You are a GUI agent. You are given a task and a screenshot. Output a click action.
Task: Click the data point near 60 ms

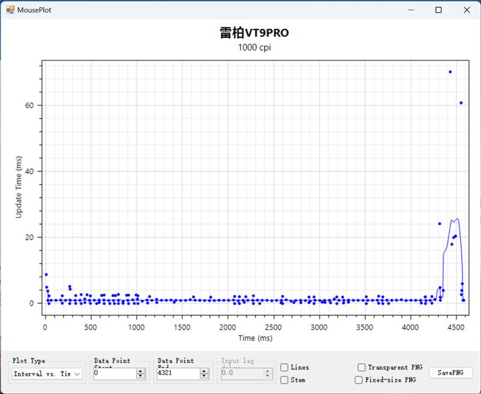(461, 103)
